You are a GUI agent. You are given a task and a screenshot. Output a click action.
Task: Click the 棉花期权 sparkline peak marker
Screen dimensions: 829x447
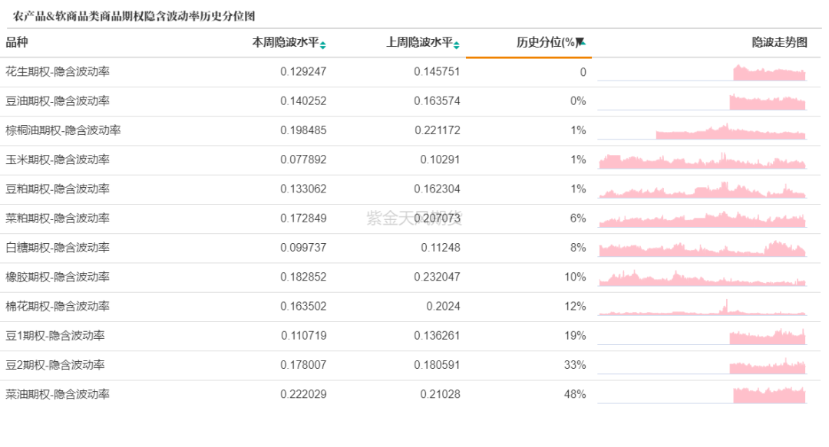(x=726, y=301)
